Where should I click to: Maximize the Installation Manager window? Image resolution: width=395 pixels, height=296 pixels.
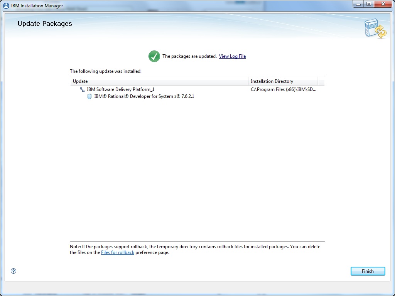coord(369,4)
